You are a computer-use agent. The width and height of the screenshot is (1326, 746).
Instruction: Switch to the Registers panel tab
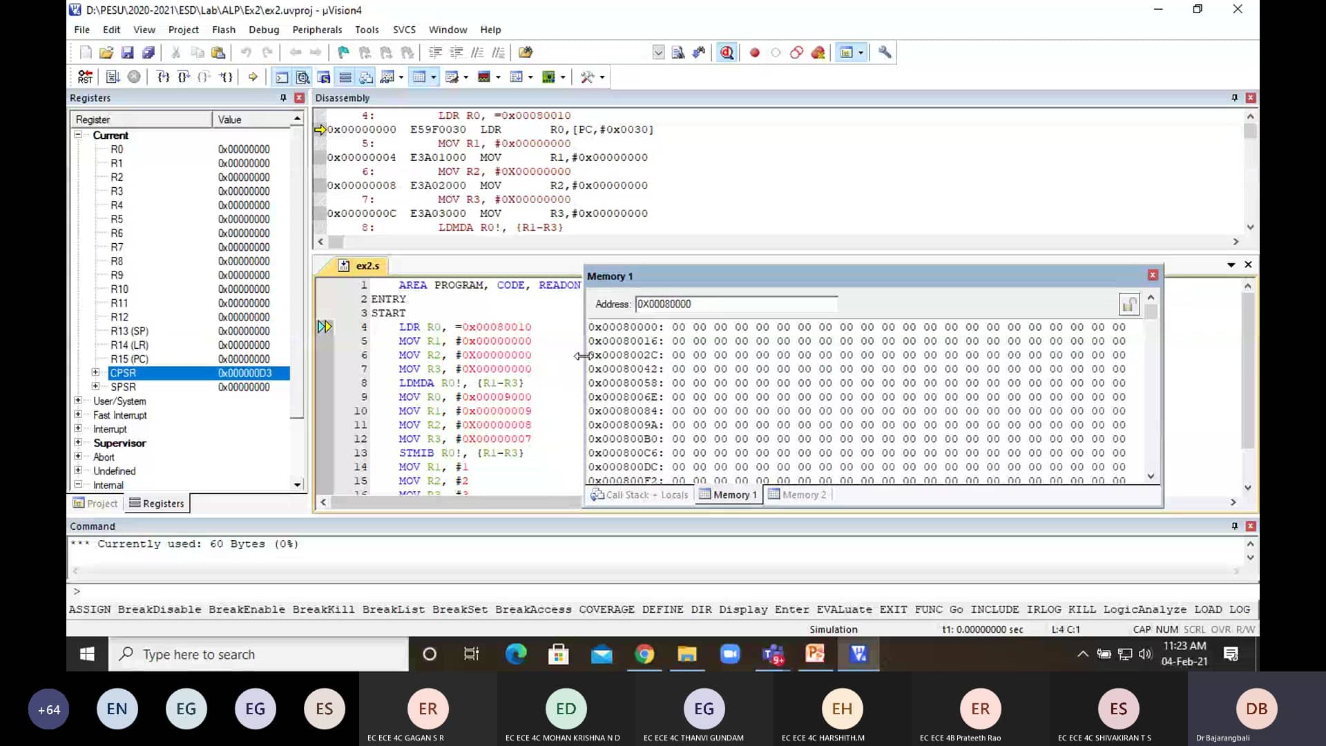click(157, 503)
